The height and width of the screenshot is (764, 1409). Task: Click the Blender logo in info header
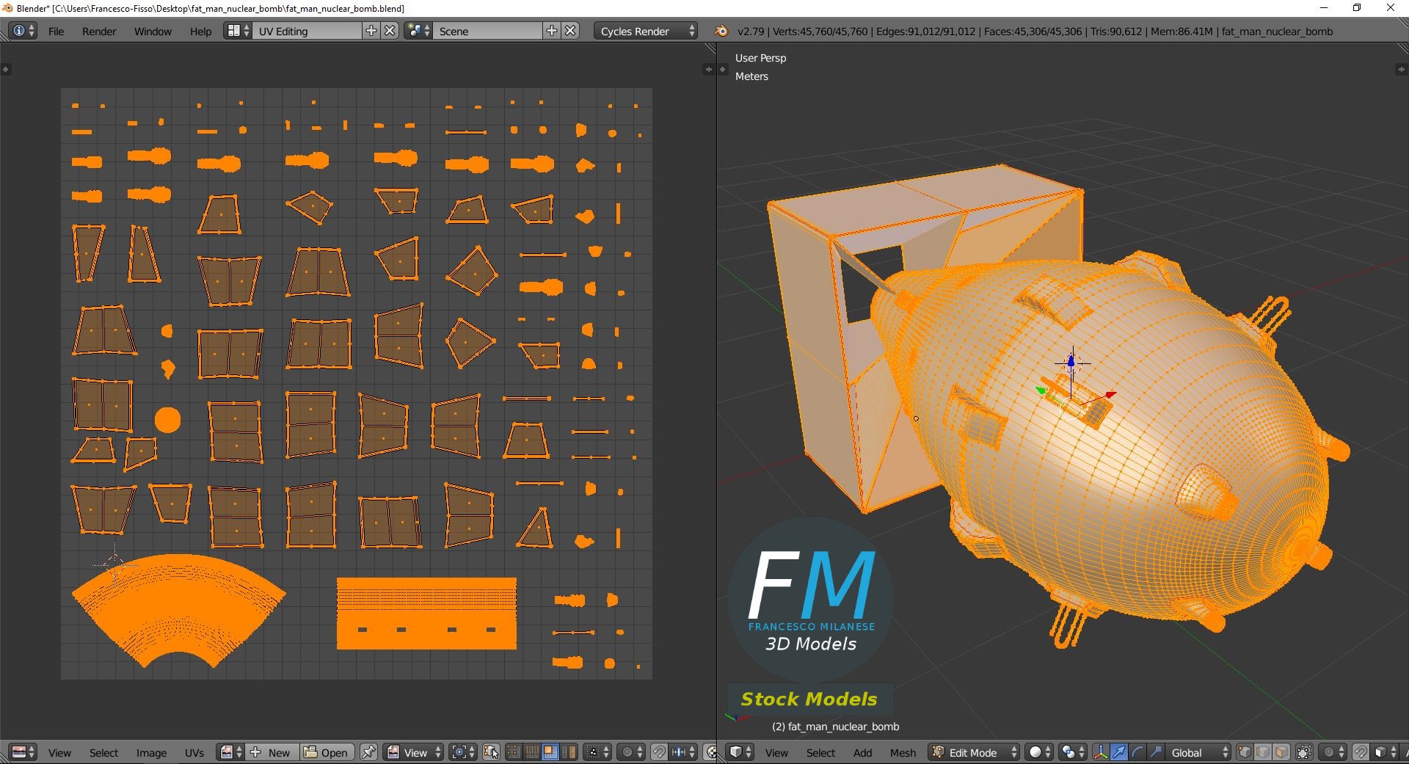coord(721,31)
